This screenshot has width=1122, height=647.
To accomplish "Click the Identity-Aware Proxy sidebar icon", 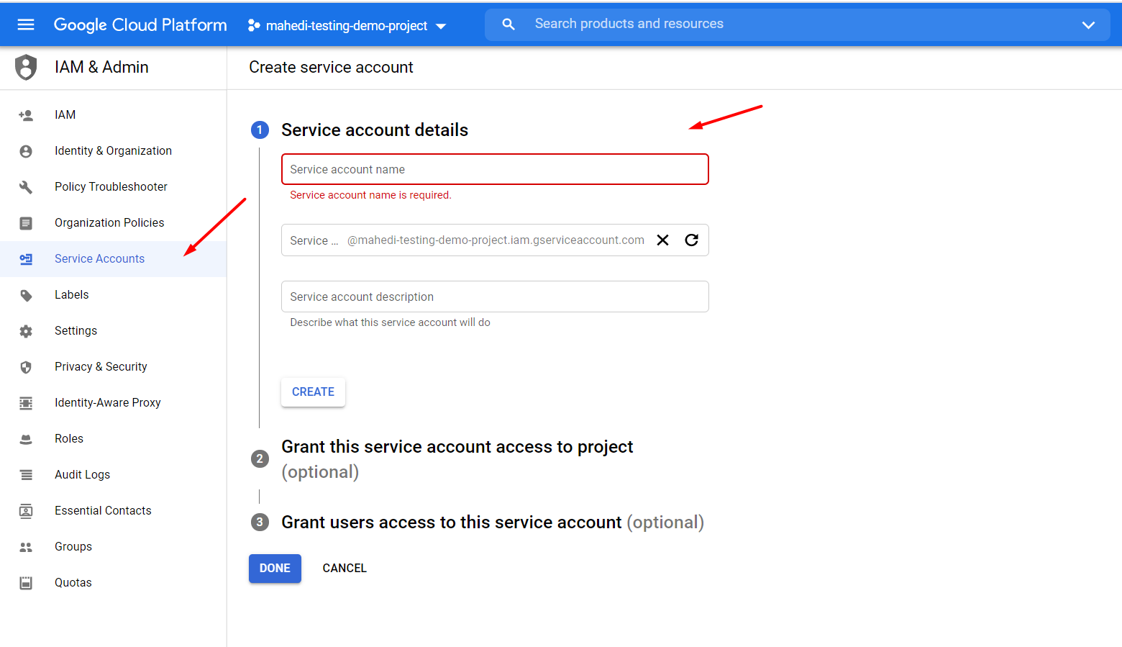I will pyautogui.click(x=26, y=402).
